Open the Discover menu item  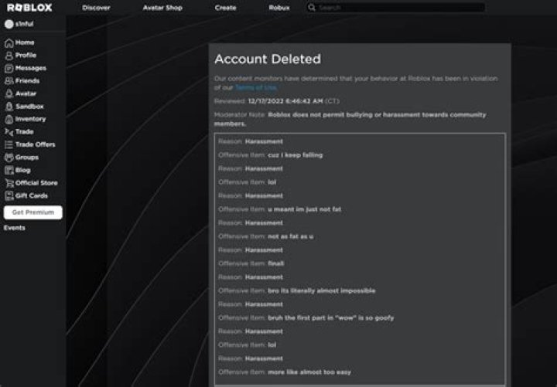click(96, 8)
